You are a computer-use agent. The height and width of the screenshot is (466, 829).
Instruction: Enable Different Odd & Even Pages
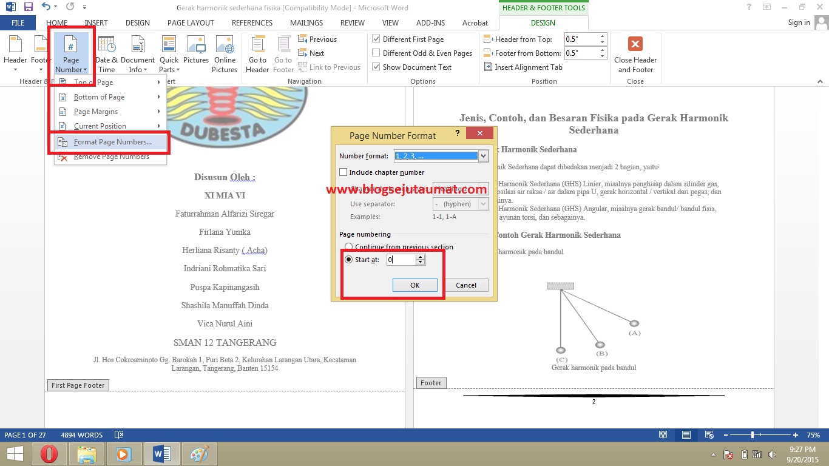[x=376, y=53]
